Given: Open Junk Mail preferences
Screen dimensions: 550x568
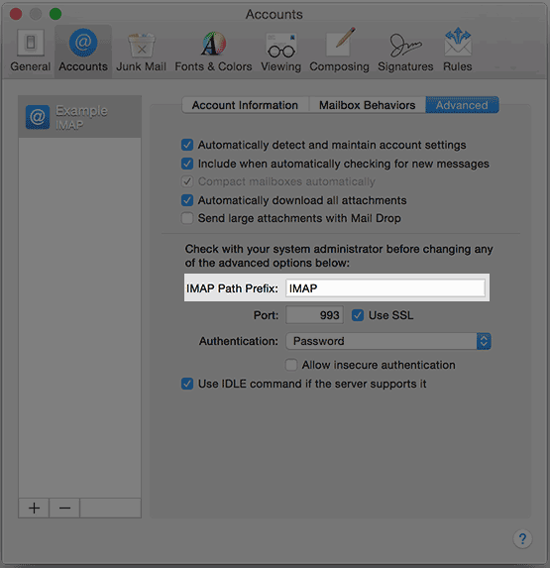Looking at the screenshot, I should pyautogui.click(x=141, y=51).
